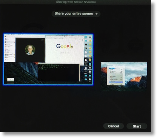The height and width of the screenshot is (138, 157).
Task: Click the green-text terminal window in preview
Action: click(58, 72)
